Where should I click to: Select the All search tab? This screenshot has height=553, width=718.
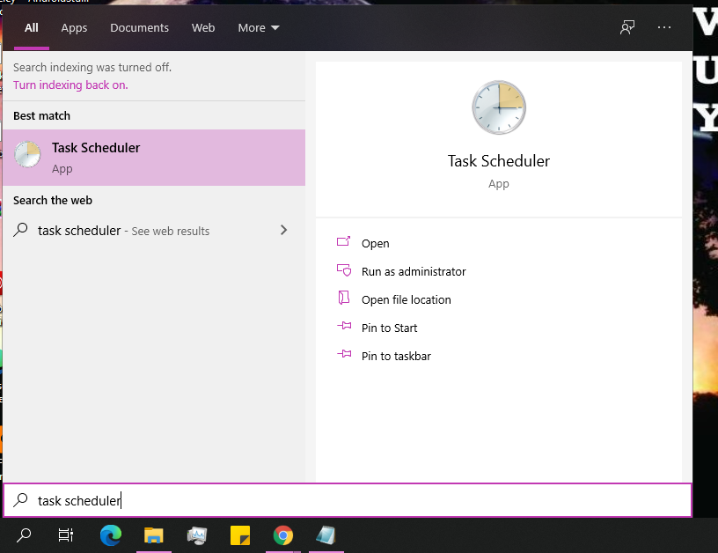click(x=31, y=28)
